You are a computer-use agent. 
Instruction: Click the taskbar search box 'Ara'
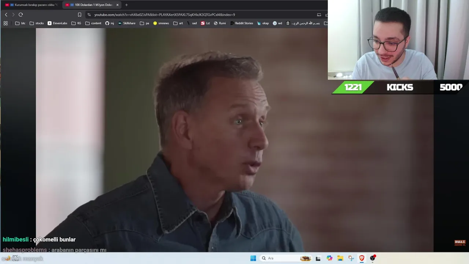286,258
